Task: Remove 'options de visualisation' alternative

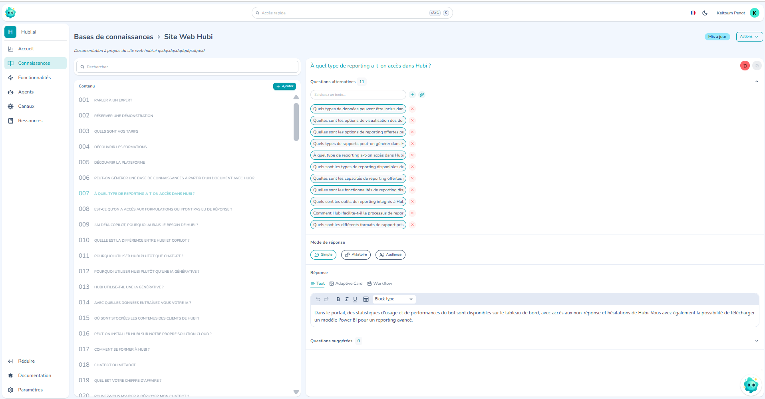Action: click(412, 120)
